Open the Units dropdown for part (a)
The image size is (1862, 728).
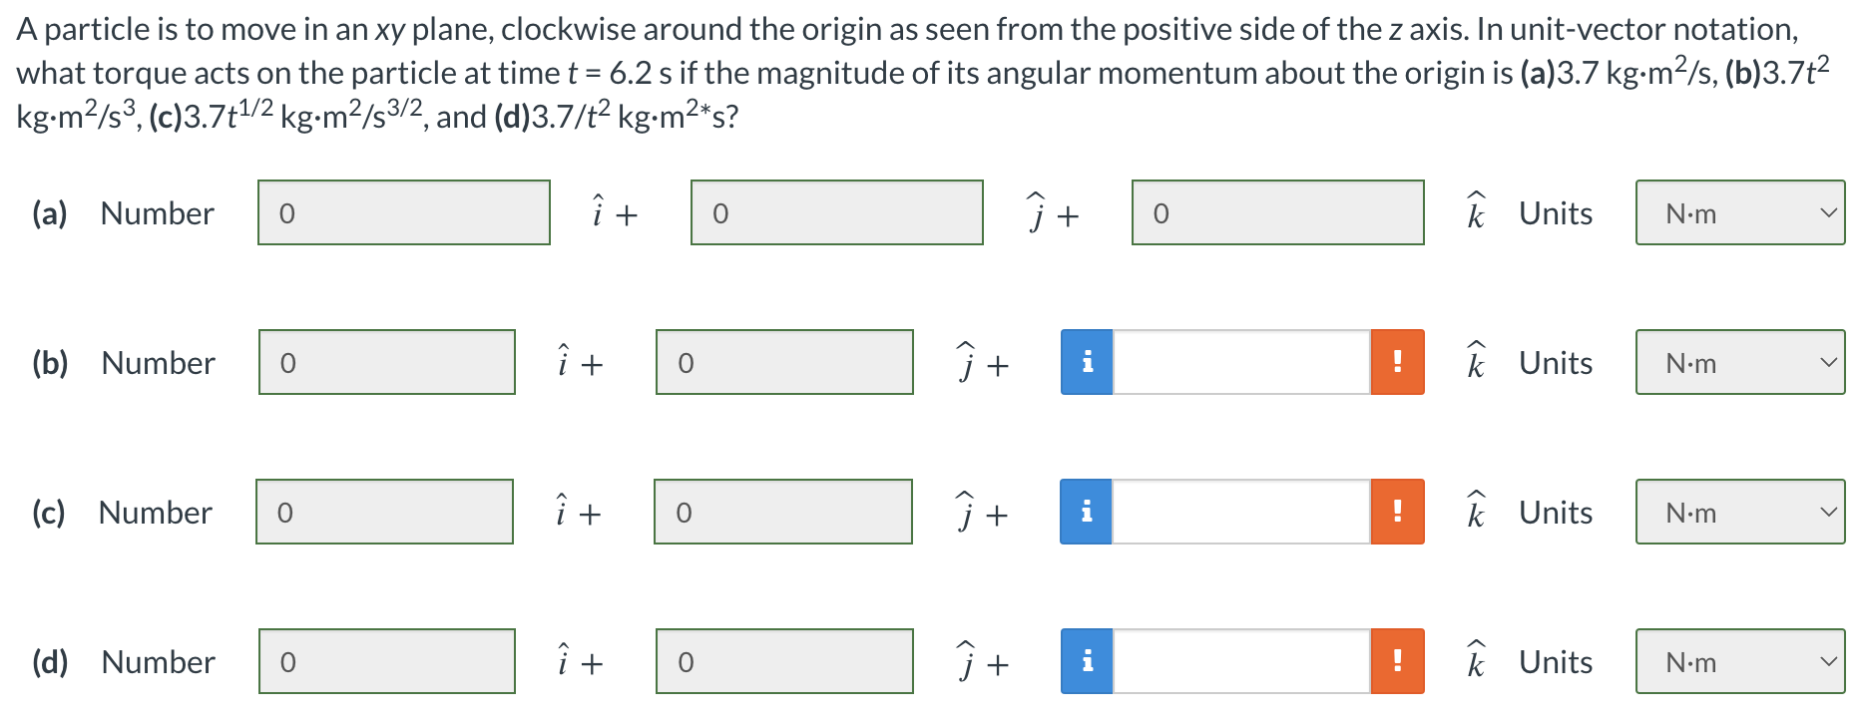tap(1739, 212)
